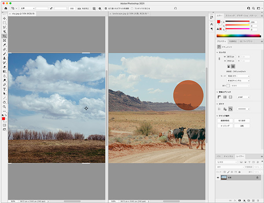Open the guide line style dropdown
The width and height of the screenshot is (264, 203).
(243, 109)
